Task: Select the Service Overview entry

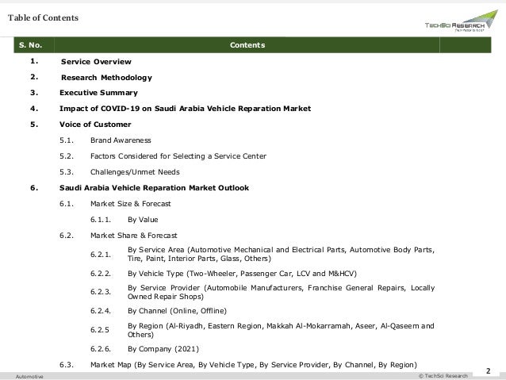Action: (x=96, y=62)
